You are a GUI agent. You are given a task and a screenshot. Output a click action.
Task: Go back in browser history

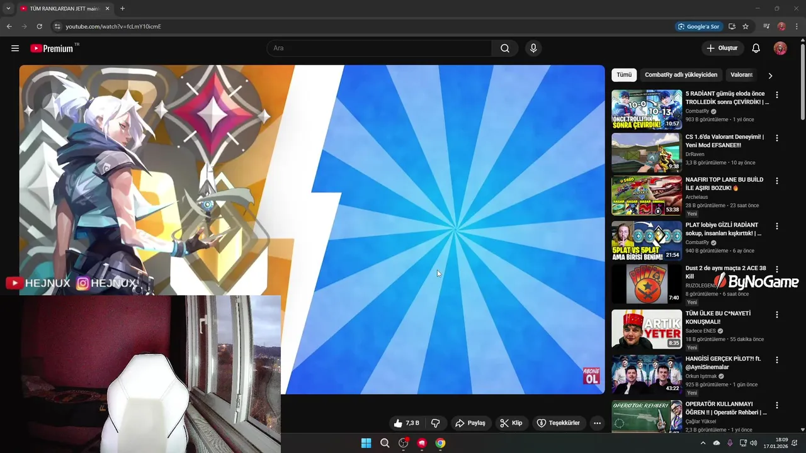(x=9, y=26)
